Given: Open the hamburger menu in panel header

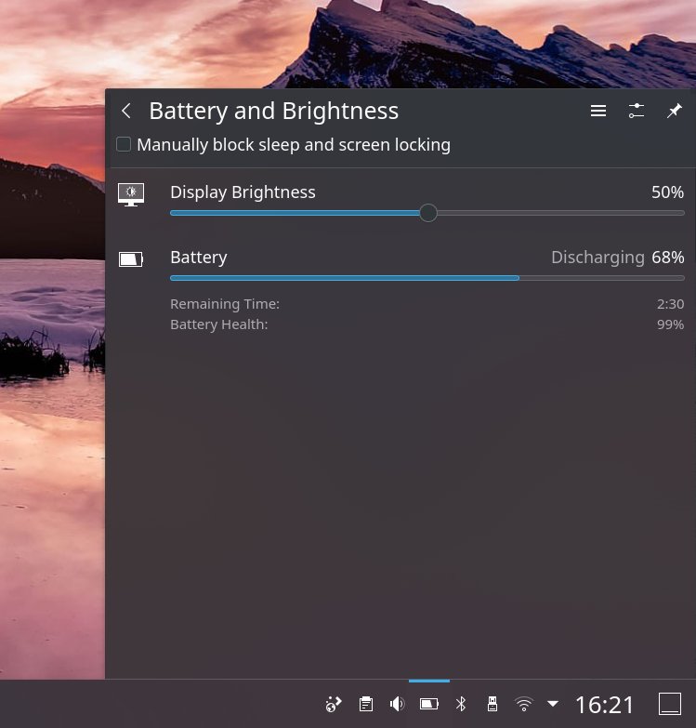Looking at the screenshot, I should point(598,111).
